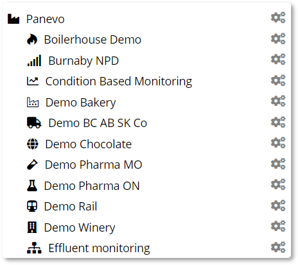
Task: Select the Effluent monitoring entry
Action: pyautogui.click(x=99, y=248)
